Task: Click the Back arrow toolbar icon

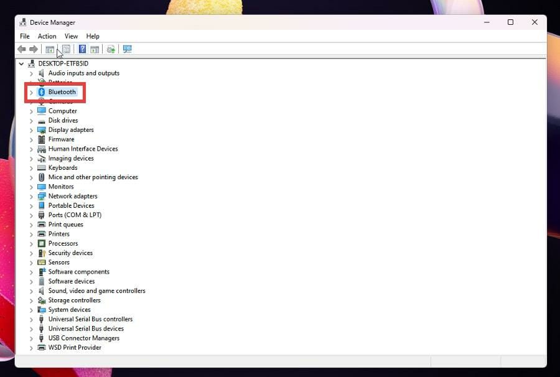Action: pyautogui.click(x=21, y=49)
